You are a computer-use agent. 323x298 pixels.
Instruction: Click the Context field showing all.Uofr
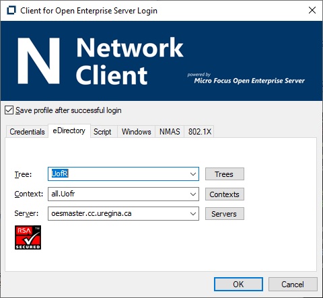coord(123,194)
